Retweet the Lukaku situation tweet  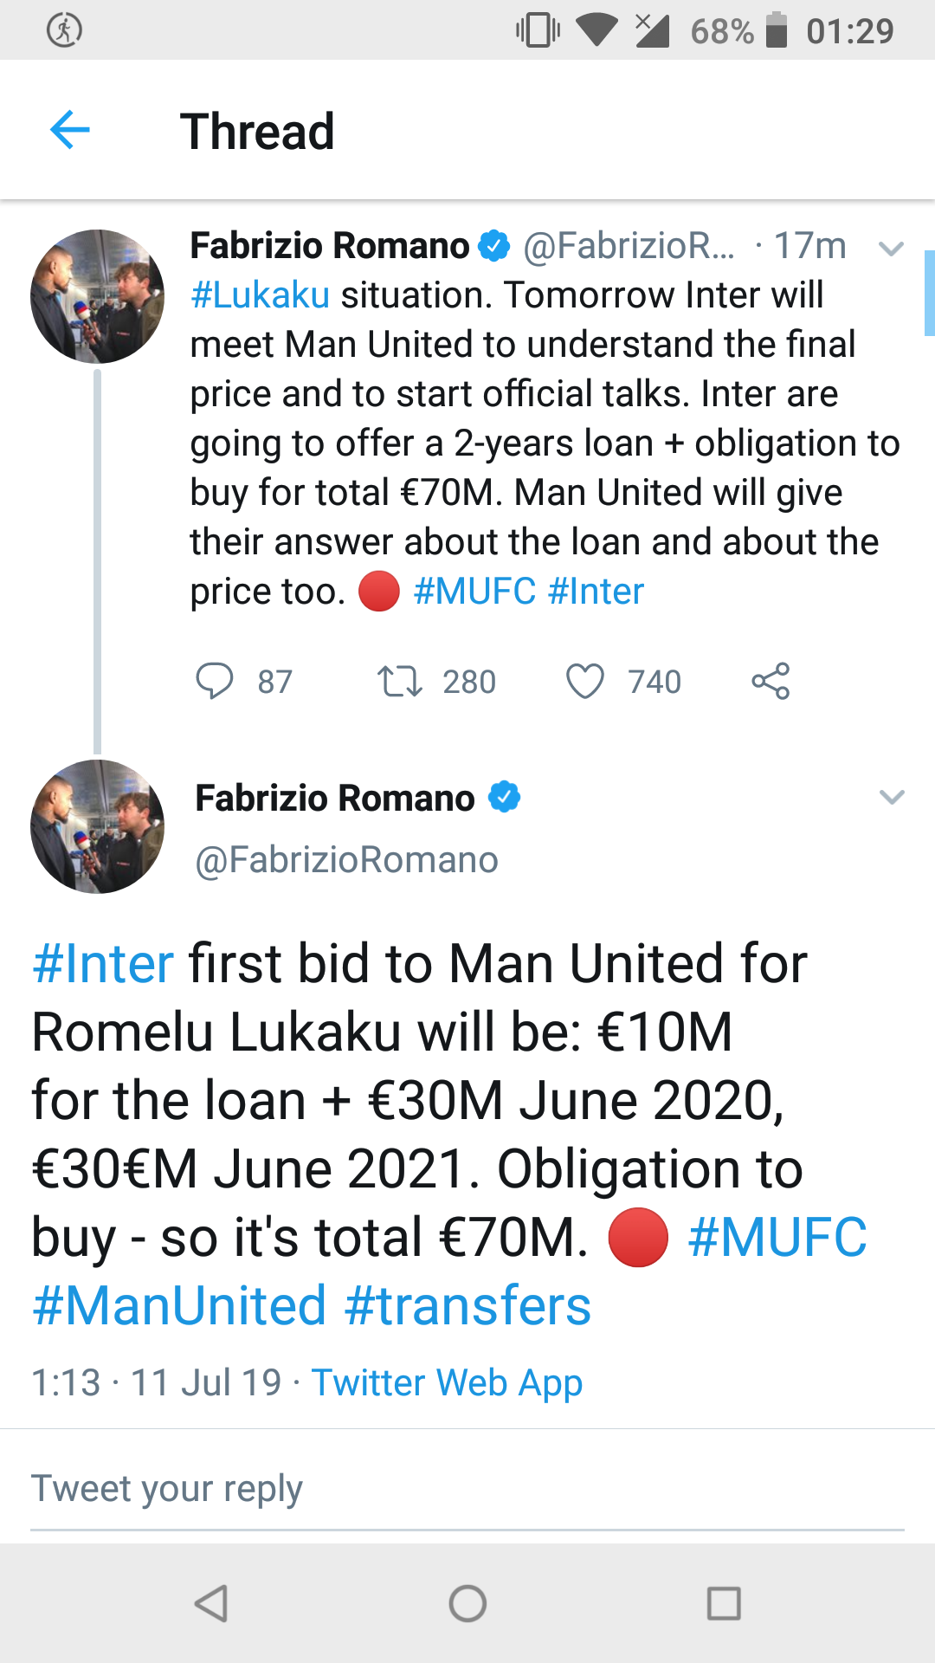point(400,681)
